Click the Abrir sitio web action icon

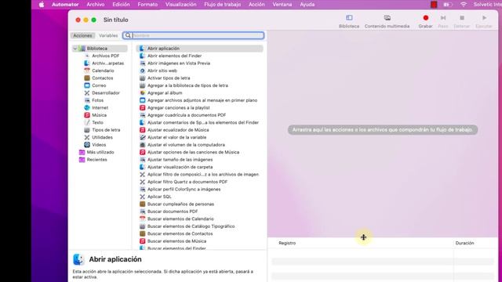pos(143,70)
